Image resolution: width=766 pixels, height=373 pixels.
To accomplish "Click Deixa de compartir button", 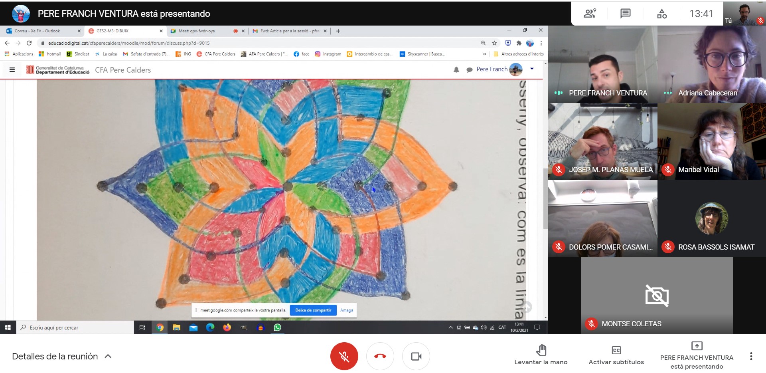I will (x=313, y=310).
